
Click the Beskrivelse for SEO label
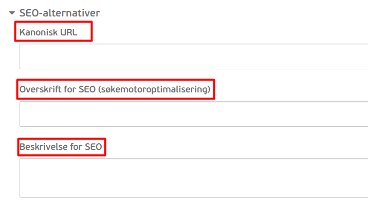[x=61, y=147]
